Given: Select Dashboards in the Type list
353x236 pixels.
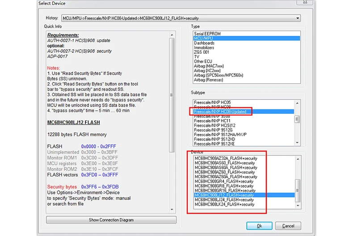Looking at the screenshot, I should click(x=204, y=43).
